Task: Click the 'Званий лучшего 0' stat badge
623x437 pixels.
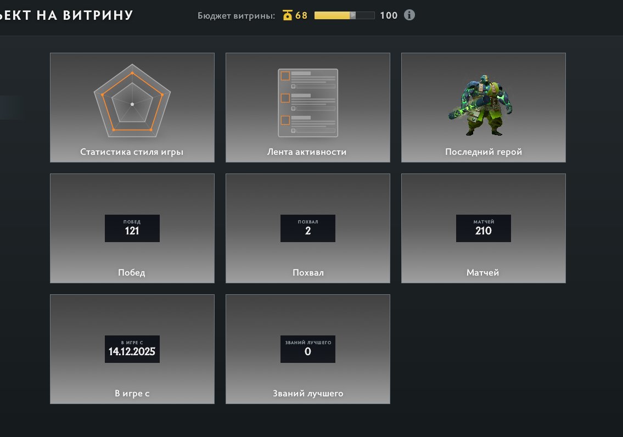Action: (308, 349)
